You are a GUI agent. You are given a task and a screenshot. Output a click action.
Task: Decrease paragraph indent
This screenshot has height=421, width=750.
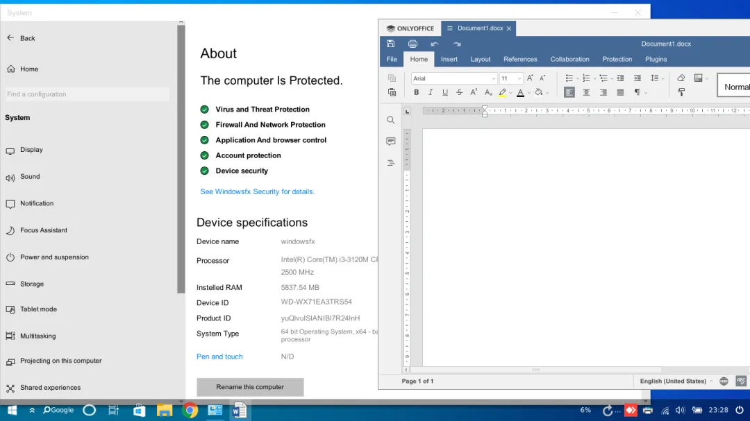click(x=620, y=78)
